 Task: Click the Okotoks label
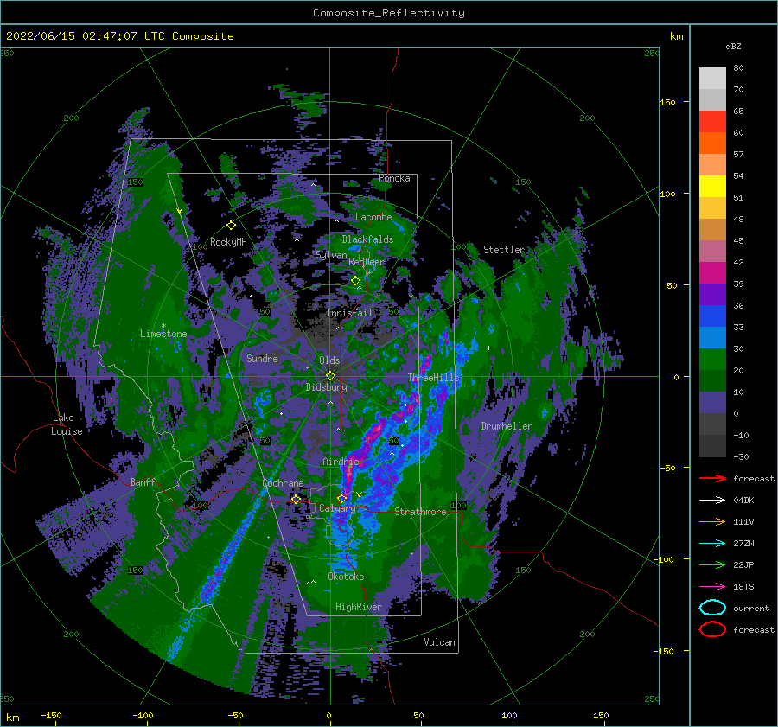[x=346, y=577]
